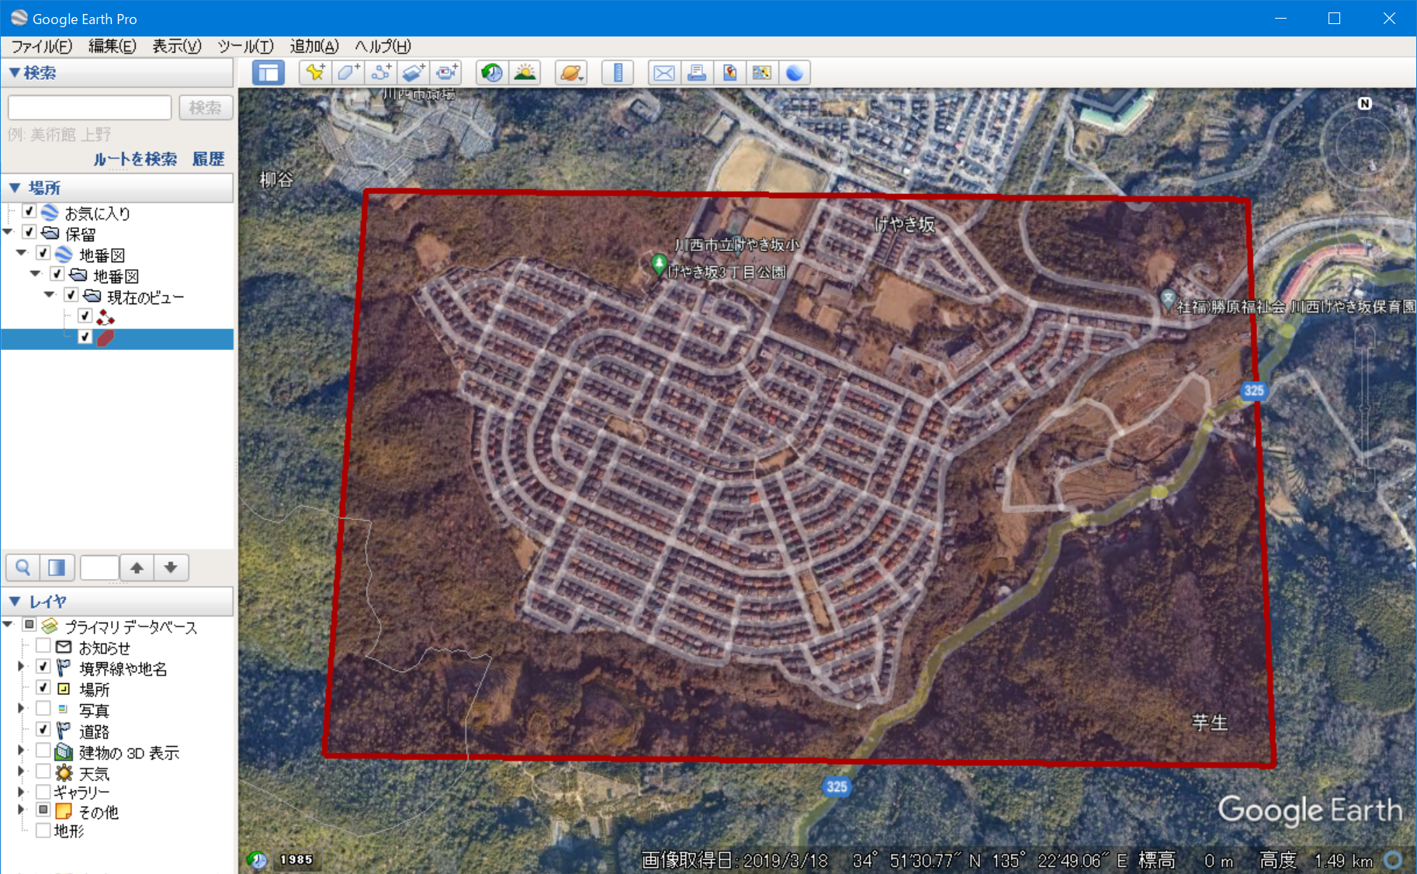Enable the 建物の 3D 表示 layer
The height and width of the screenshot is (874, 1417).
[43, 751]
